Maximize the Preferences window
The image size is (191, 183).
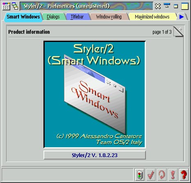185,6
